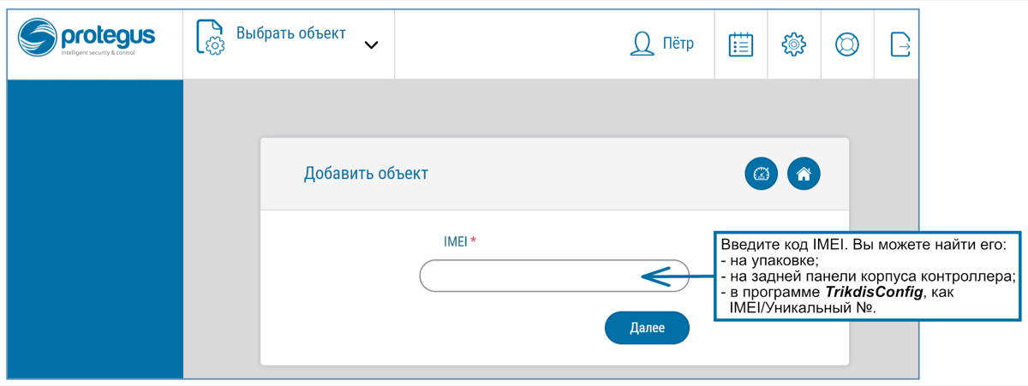Click the "Добавить объект" heading
This screenshot has width=1028, height=386.
(x=366, y=174)
